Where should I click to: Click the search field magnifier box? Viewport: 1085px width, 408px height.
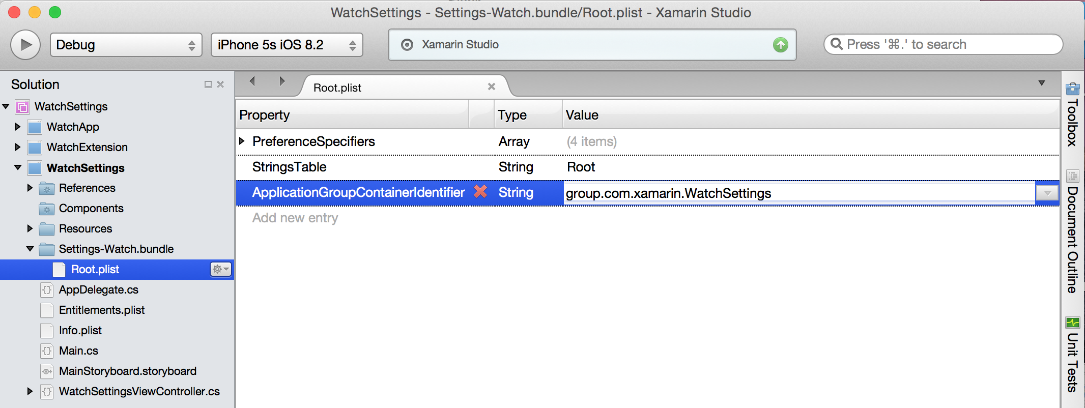click(943, 44)
